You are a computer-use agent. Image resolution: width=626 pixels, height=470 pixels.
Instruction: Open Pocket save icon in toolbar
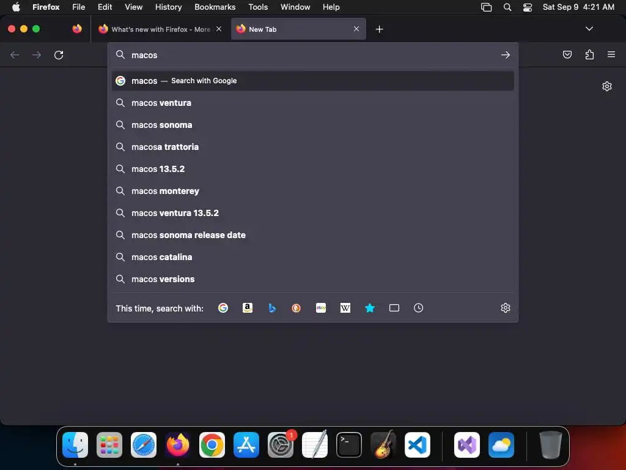(x=567, y=54)
